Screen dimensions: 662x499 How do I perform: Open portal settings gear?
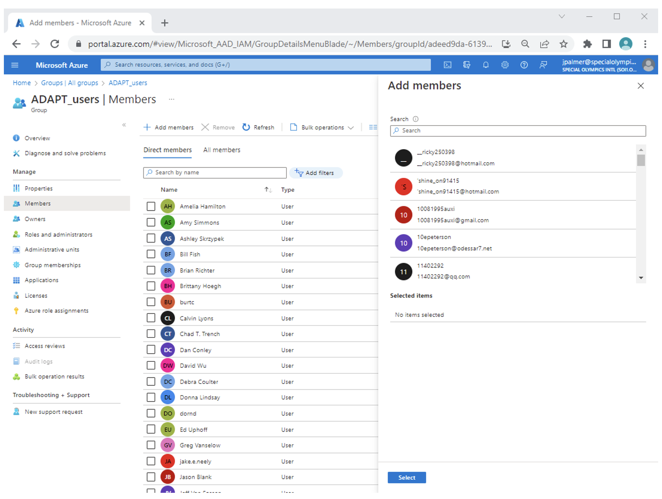[x=505, y=65]
